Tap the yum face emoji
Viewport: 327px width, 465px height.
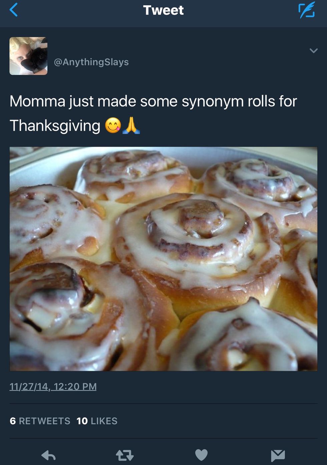point(113,126)
